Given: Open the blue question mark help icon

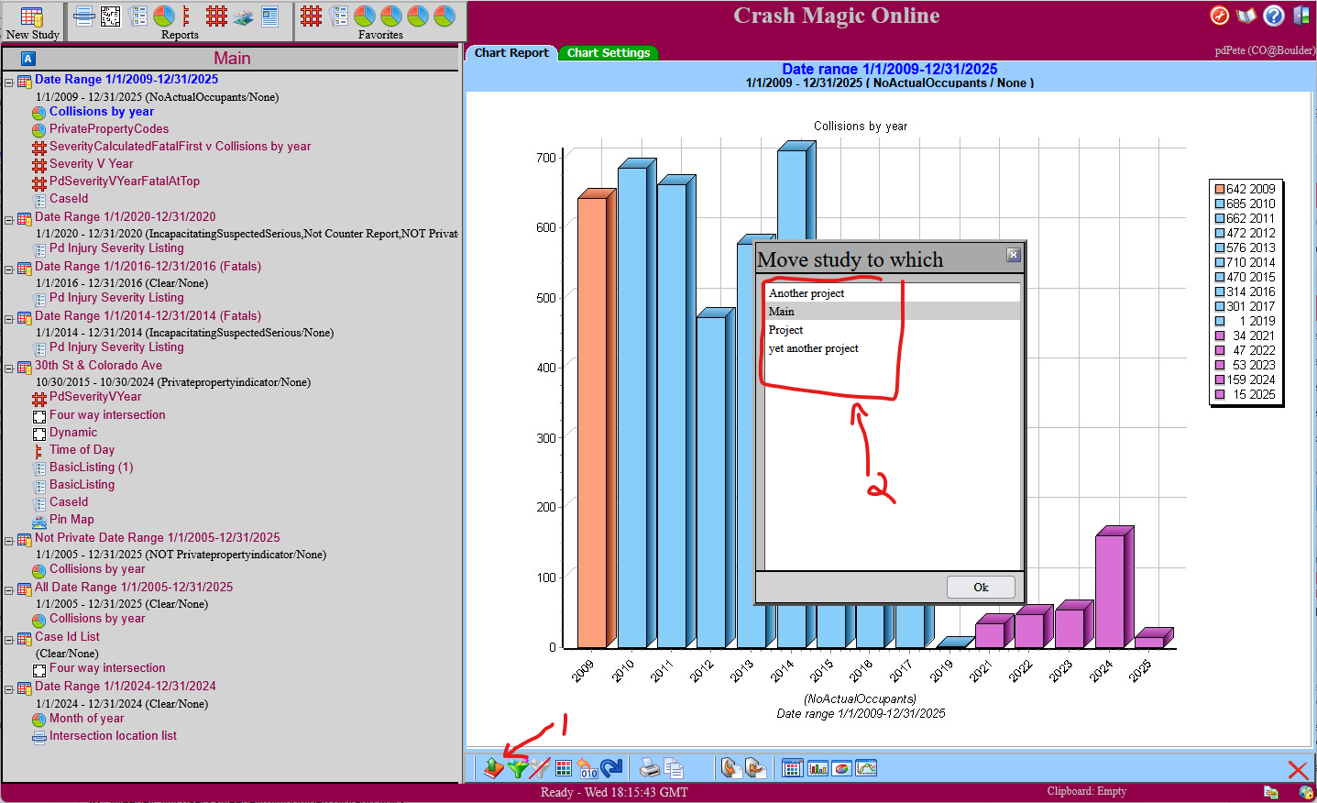Looking at the screenshot, I should point(1273,16).
